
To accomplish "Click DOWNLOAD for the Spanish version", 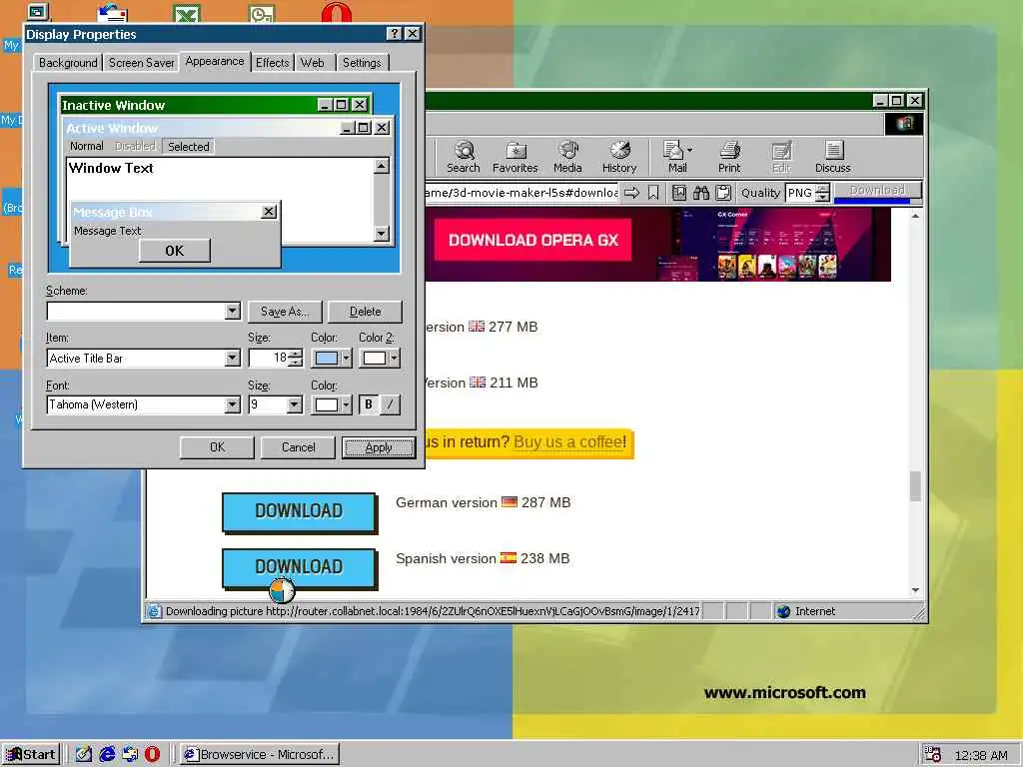I will coord(299,567).
